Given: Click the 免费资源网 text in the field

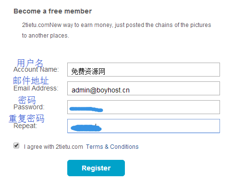Looking at the screenshot, I should click(88, 71).
